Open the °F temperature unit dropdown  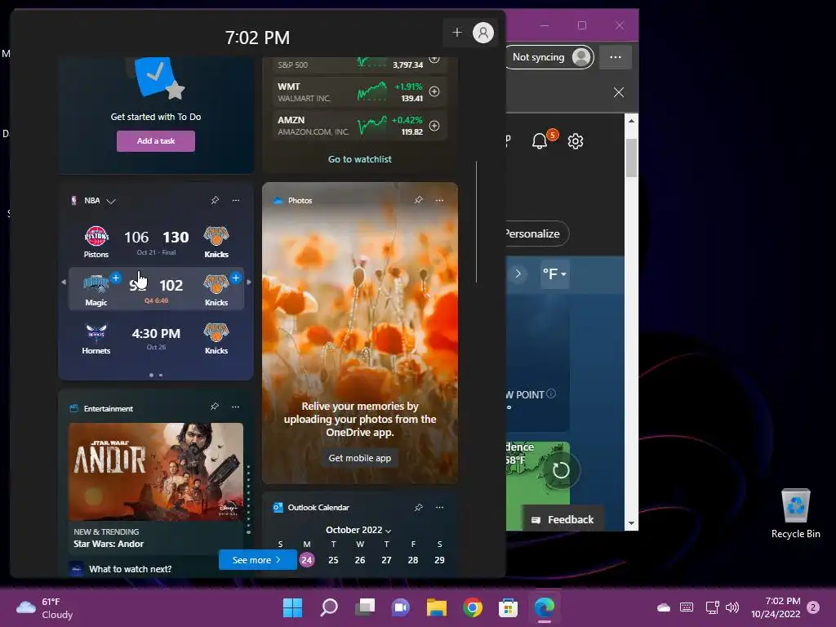pos(554,274)
